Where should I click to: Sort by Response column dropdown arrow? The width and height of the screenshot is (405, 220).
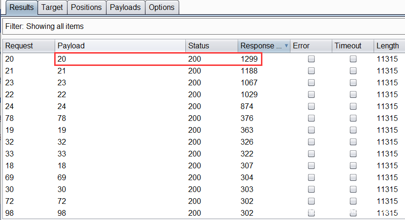pos(286,46)
